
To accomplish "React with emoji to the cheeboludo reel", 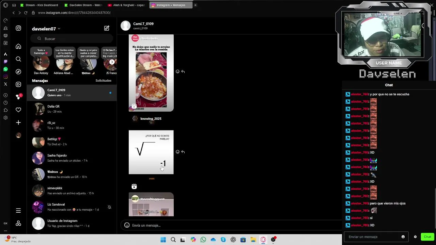I will tap(177, 71).
